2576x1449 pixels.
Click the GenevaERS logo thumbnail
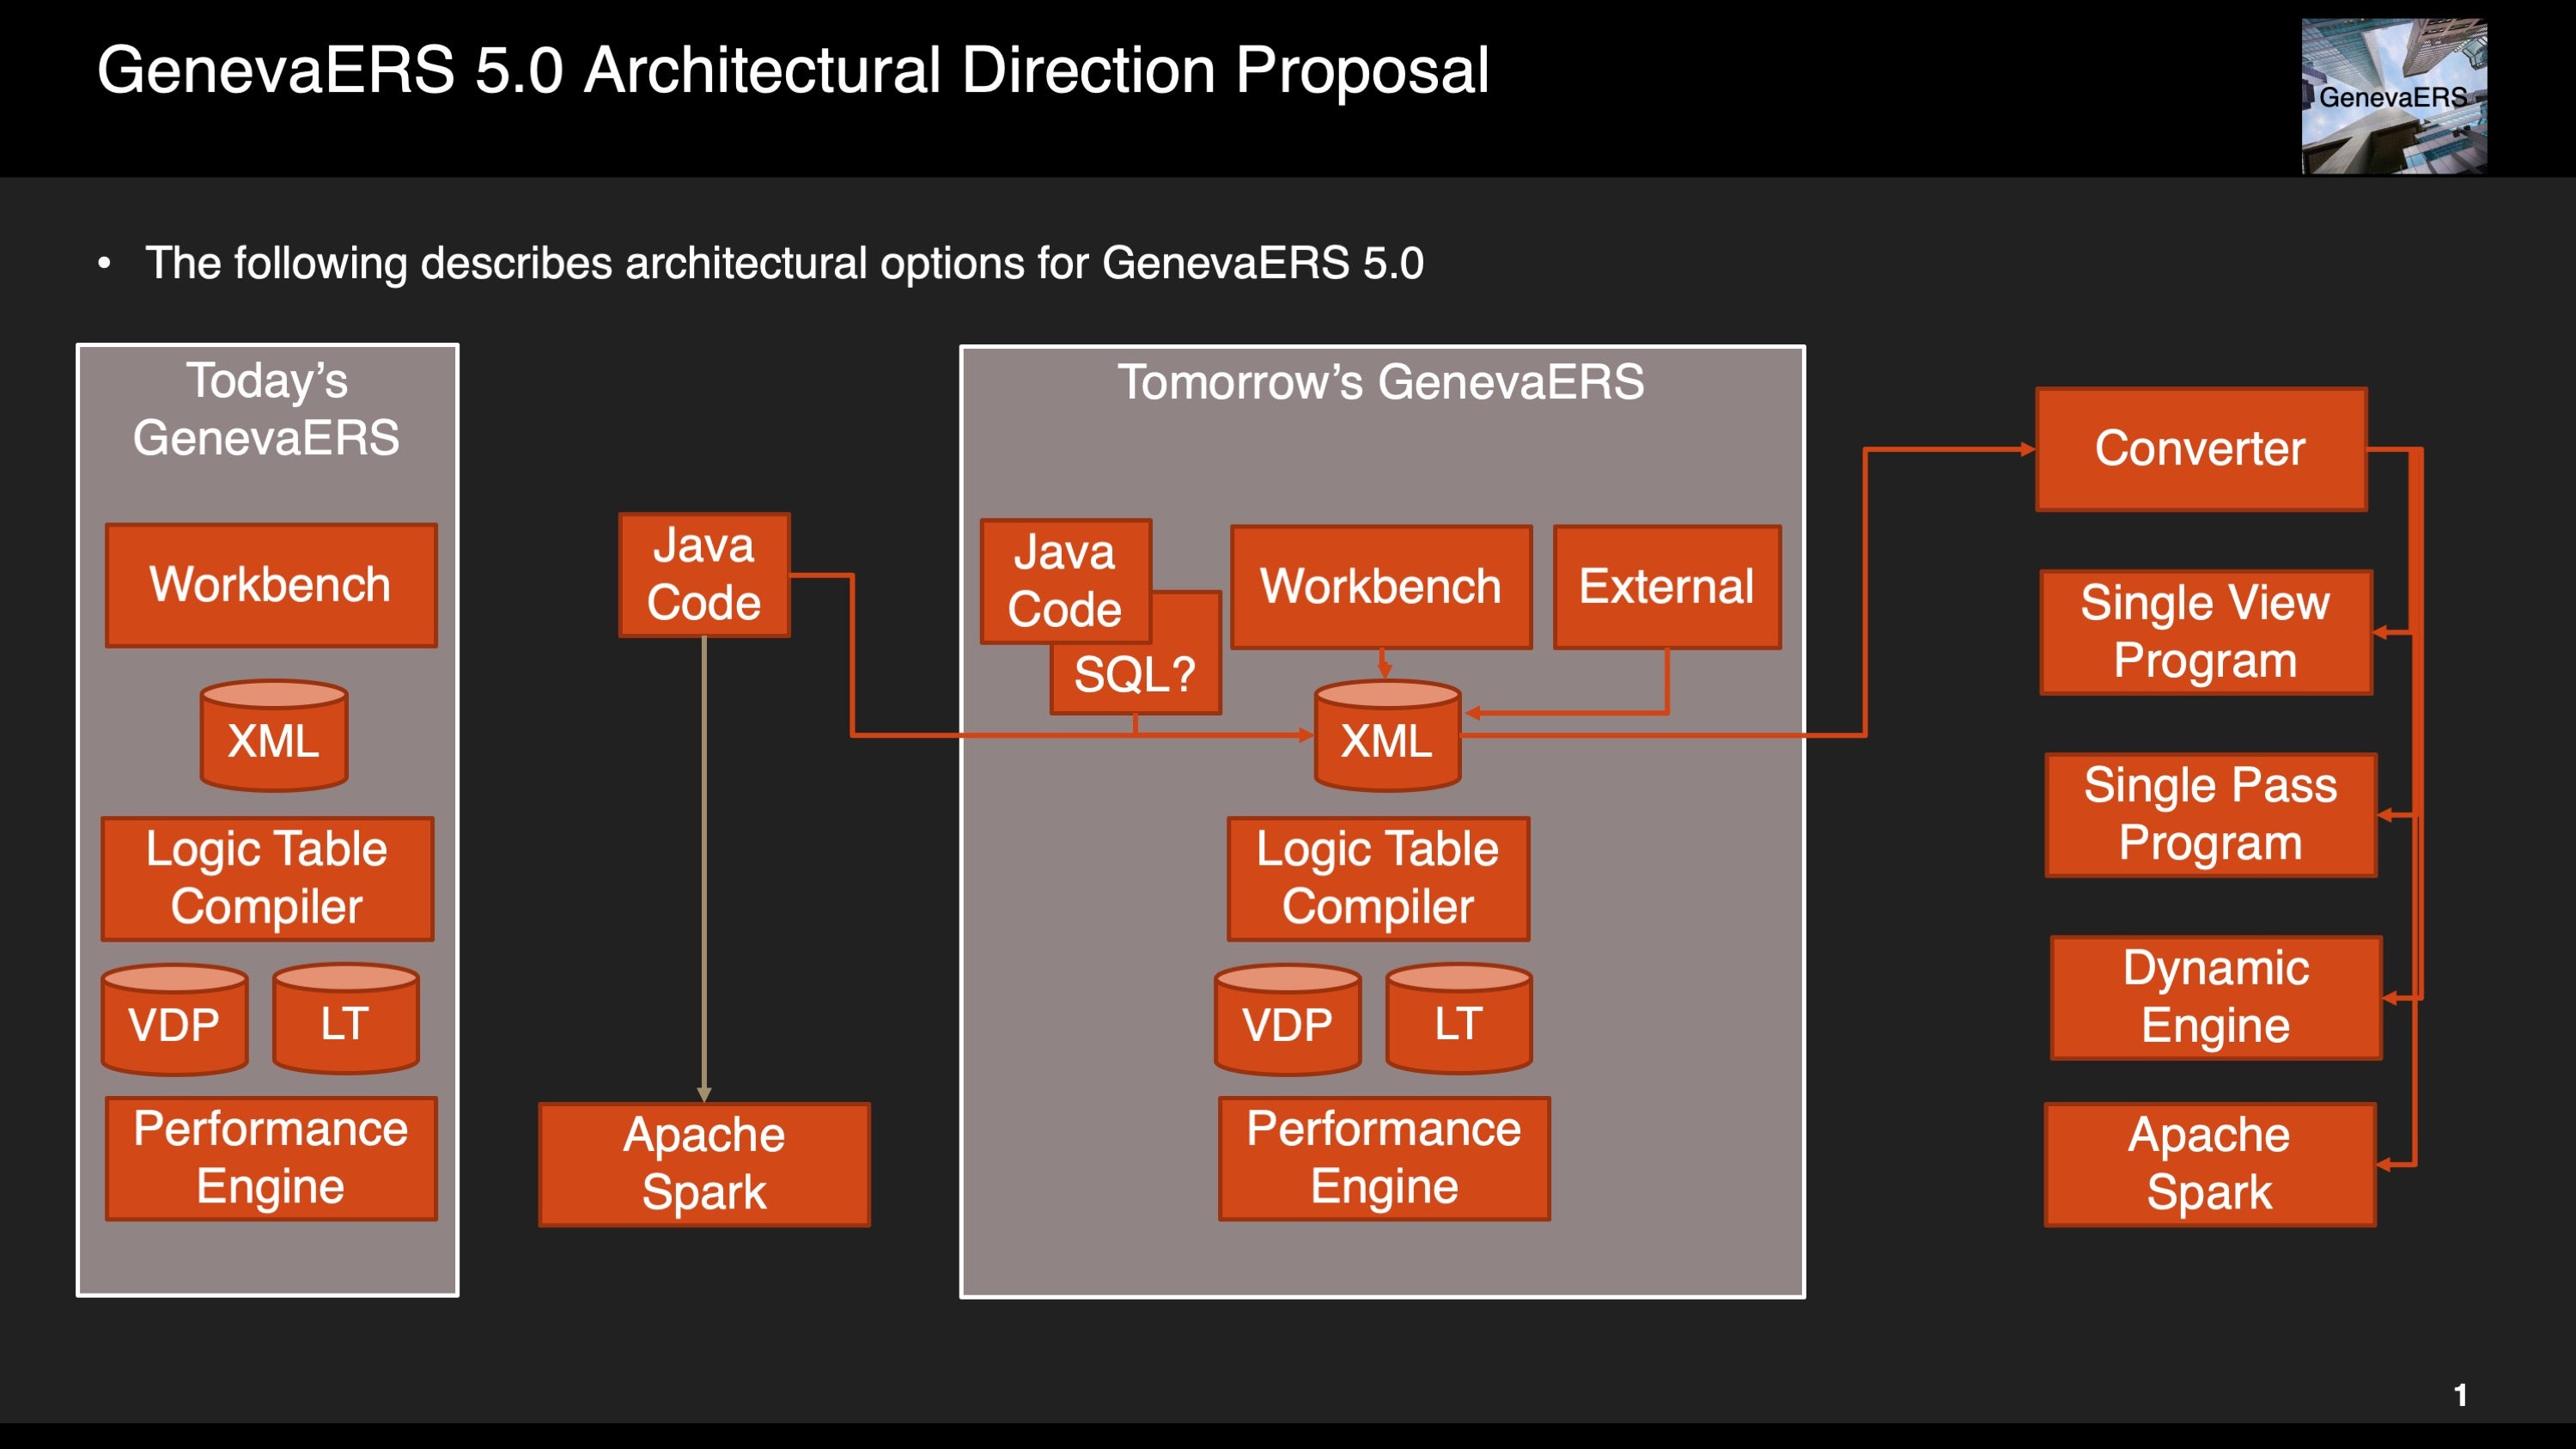pos(2394,96)
